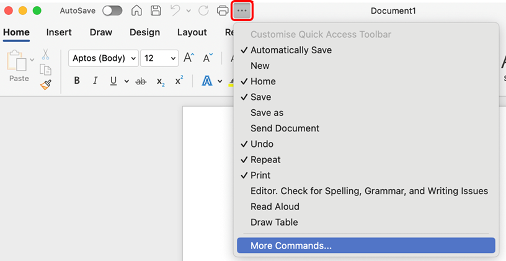Open the Undo history dropdown arrow
The height and width of the screenshot is (261, 506).
click(x=189, y=11)
